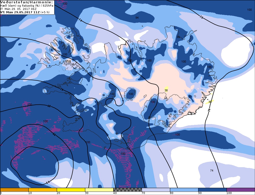Click the 'Hæð (dam) og Rakastig (%) í 925hPa' line
This screenshot has width=255, height=195.
click(27, 6)
